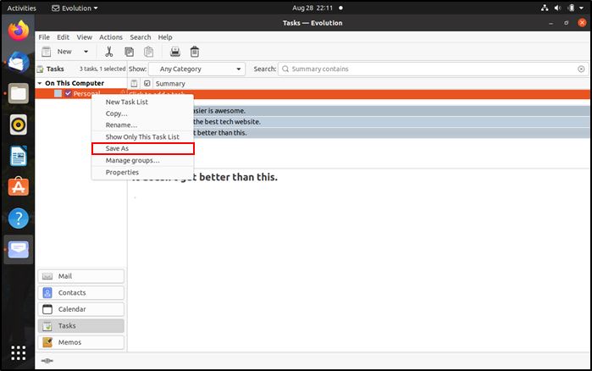Open the Help icon in dock
Image resolution: width=592 pixels, height=371 pixels.
pyautogui.click(x=18, y=219)
